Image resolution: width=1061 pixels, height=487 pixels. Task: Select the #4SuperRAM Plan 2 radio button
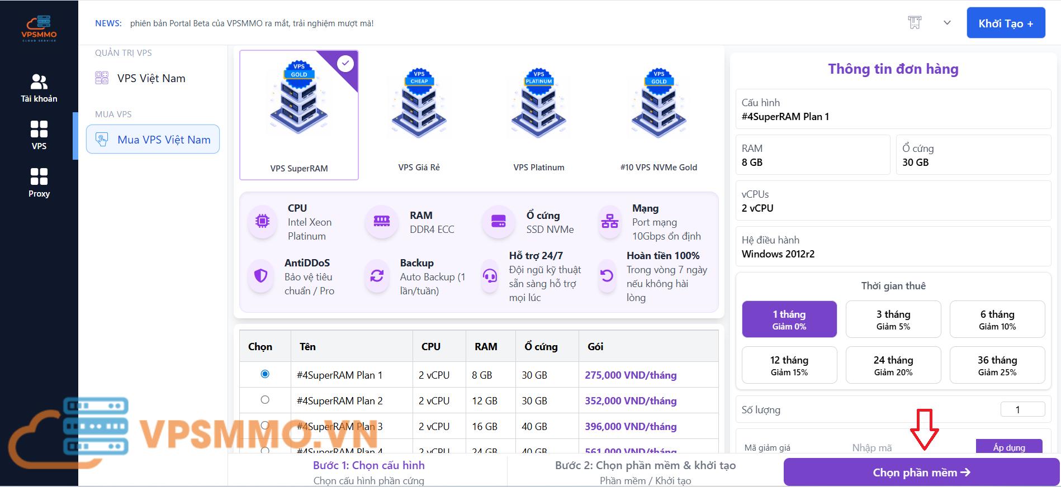(265, 400)
